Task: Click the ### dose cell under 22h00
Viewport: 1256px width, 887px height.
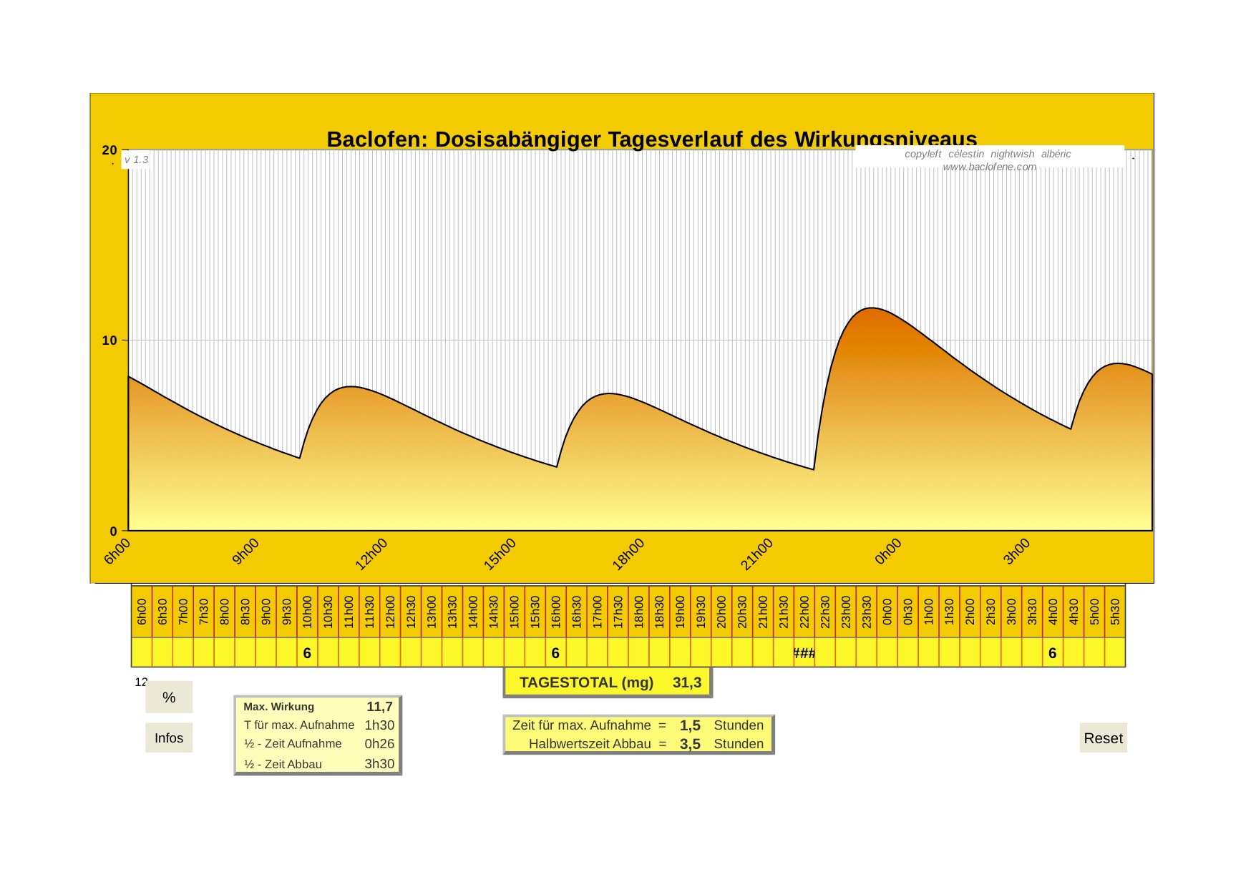Action: (804, 653)
